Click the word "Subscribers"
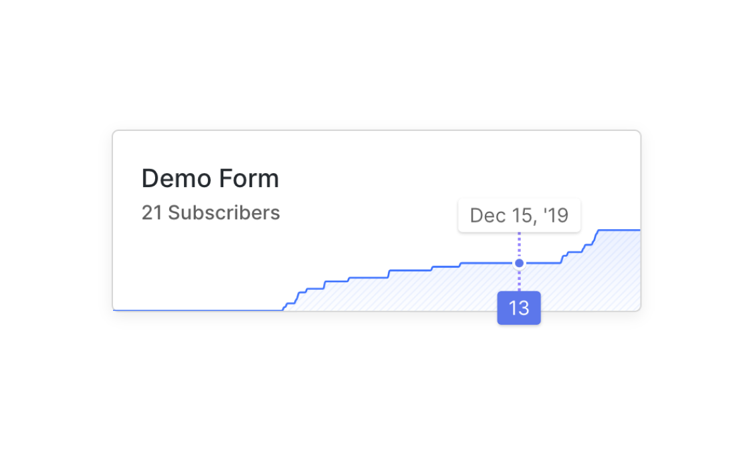Viewport: 749px width, 453px height. click(224, 213)
